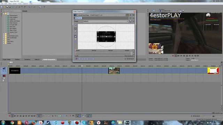Screen dimensions: 223x125
Task: Open the auto ripple mode dropdown arrow
Action: tap(85, 116)
